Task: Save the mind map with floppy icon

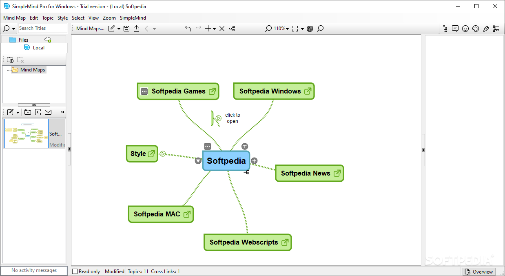Action: pyautogui.click(x=126, y=29)
